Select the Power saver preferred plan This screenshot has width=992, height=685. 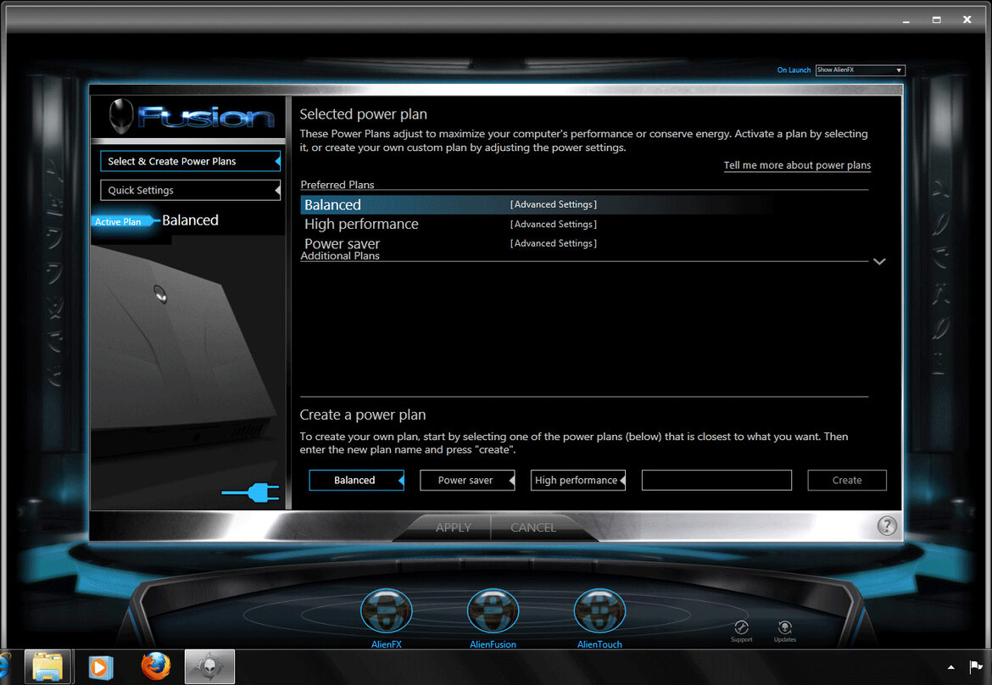[x=342, y=243]
